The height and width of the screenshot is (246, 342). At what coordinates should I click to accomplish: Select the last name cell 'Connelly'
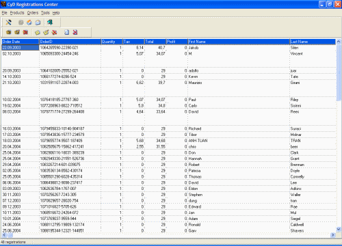click(x=313, y=176)
